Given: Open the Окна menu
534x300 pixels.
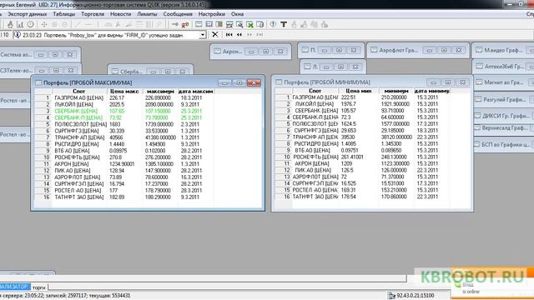Looking at the screenshot, I should [237, 14].
